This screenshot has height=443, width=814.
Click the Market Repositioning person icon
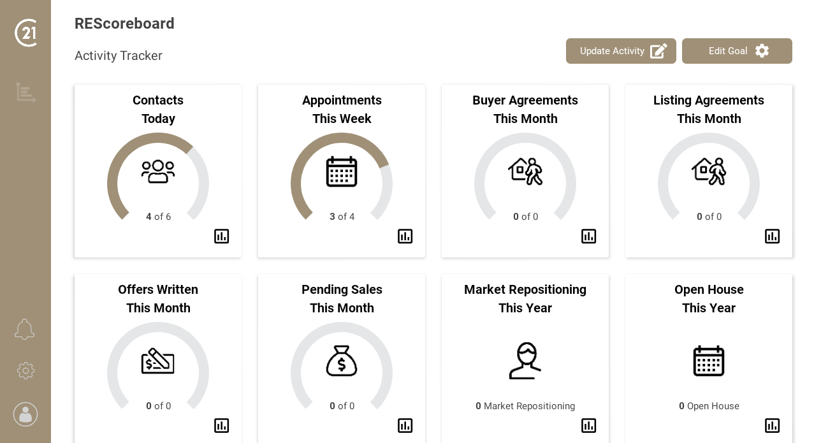tap(525, 361)
